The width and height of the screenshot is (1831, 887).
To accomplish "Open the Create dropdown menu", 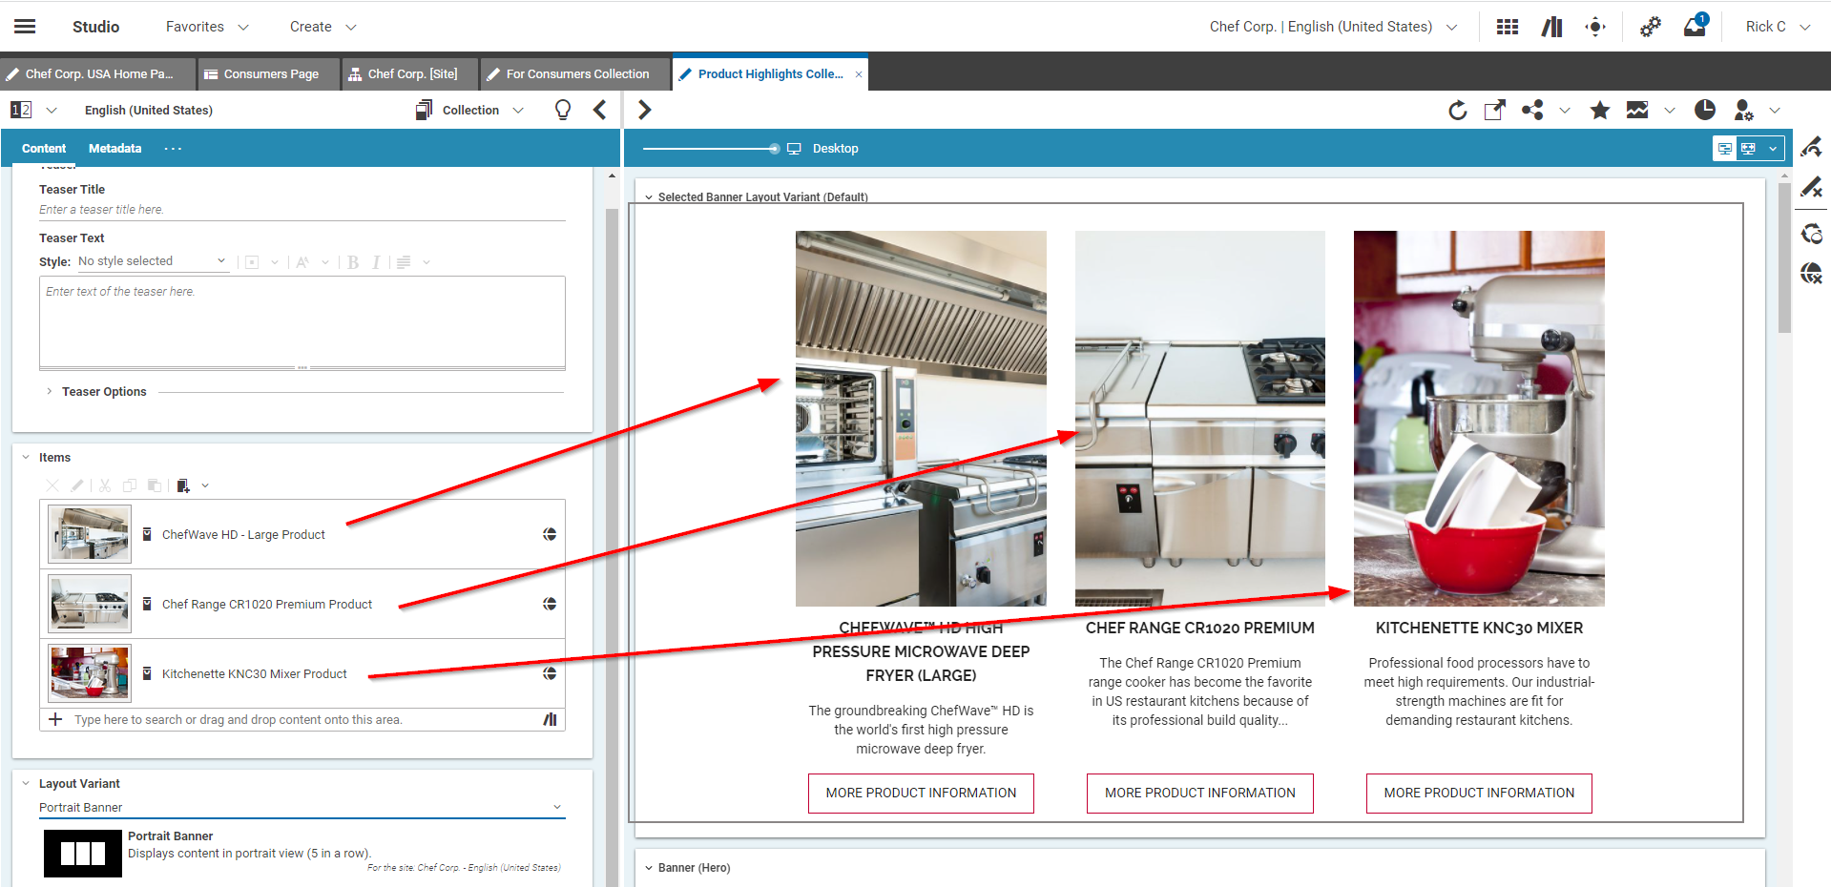I will (323, 27).
